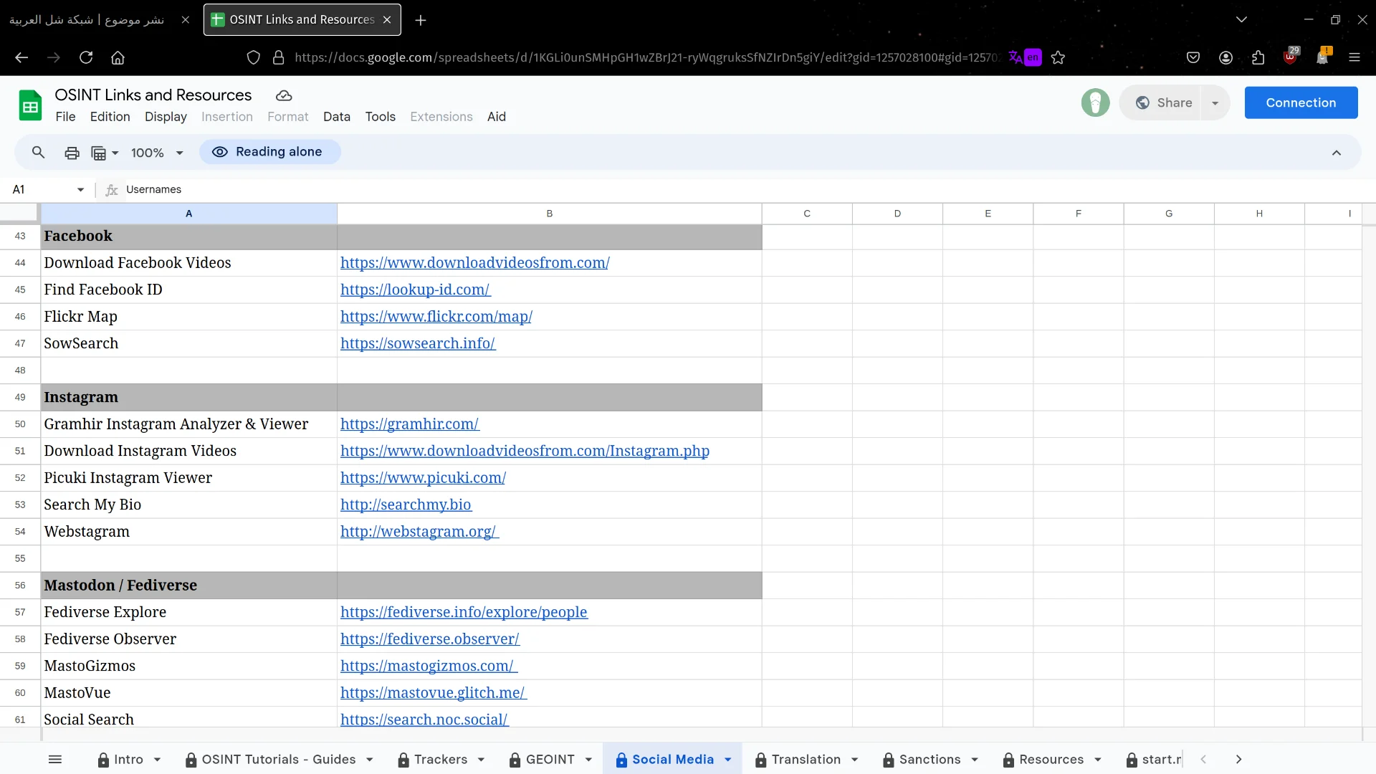This screenshot has width=1376, height=774.
Task: Select the Mastodon / Fediverse header cell
Action: click(189, 586)
